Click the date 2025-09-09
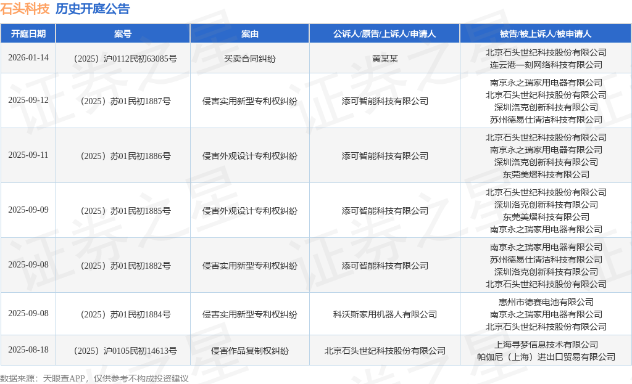Viewport: 632px width, 384px height. tap(28, 210)
